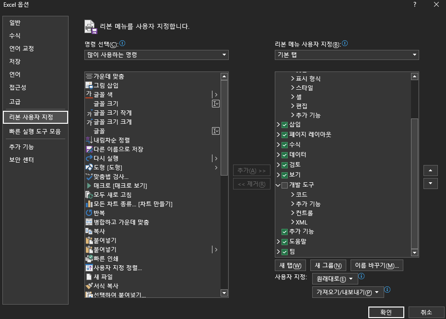The width and height of the screenshot is (446, 319).
Task: Select the 맞춤법 검사 spell check icon
Action: pyautogui.click(x=89, y=177)
